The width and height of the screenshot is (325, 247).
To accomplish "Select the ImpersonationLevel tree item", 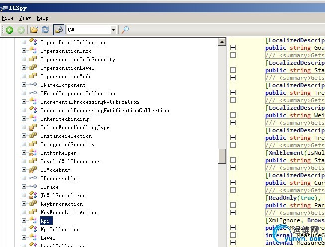I will (67, 68).
